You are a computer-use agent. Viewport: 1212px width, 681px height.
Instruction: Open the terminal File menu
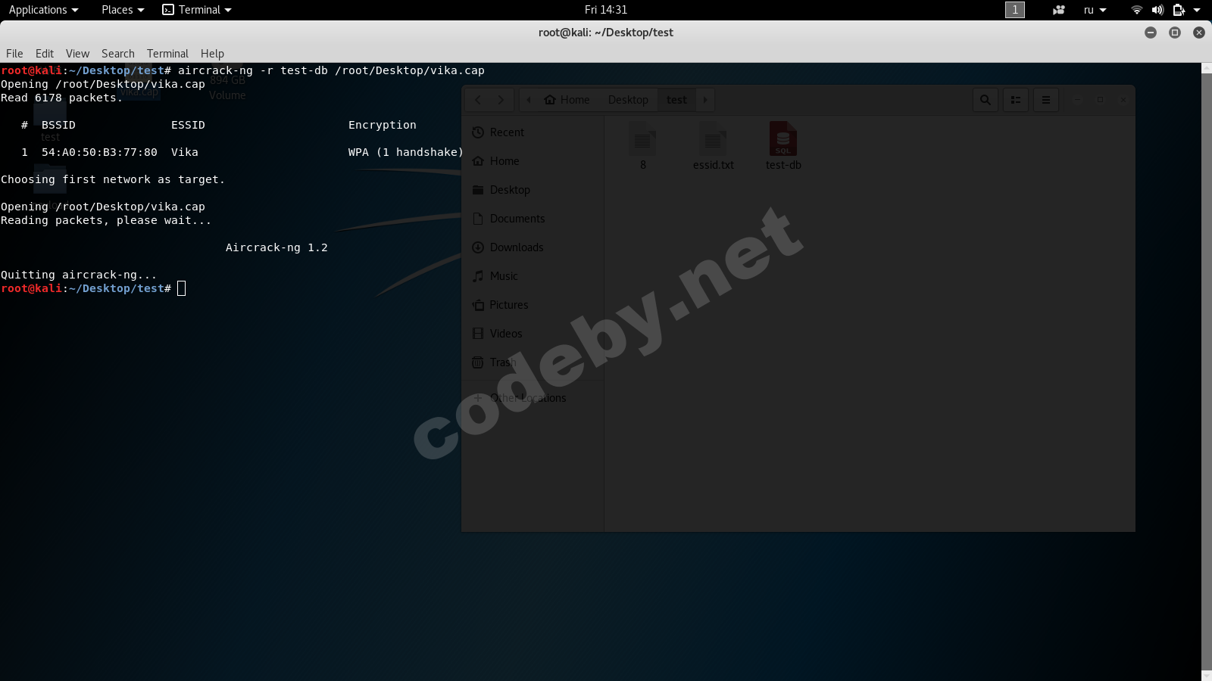tap(14, 54)
